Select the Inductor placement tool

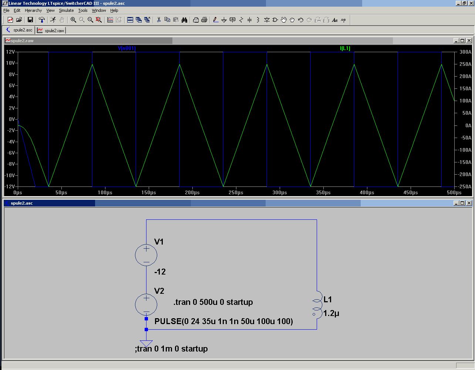pos(258,20)
